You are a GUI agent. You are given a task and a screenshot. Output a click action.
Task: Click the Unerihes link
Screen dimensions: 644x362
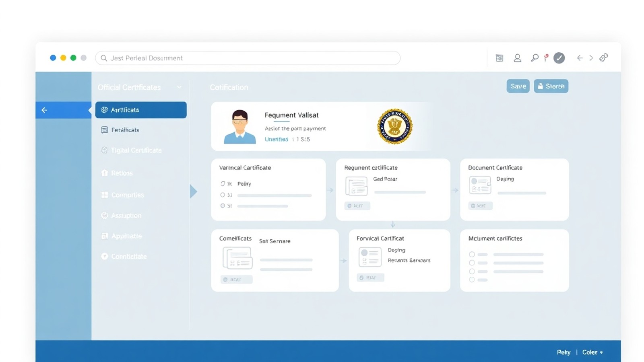(x=277, y=139)
